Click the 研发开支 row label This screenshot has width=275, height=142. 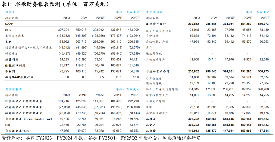pos(11,54)
